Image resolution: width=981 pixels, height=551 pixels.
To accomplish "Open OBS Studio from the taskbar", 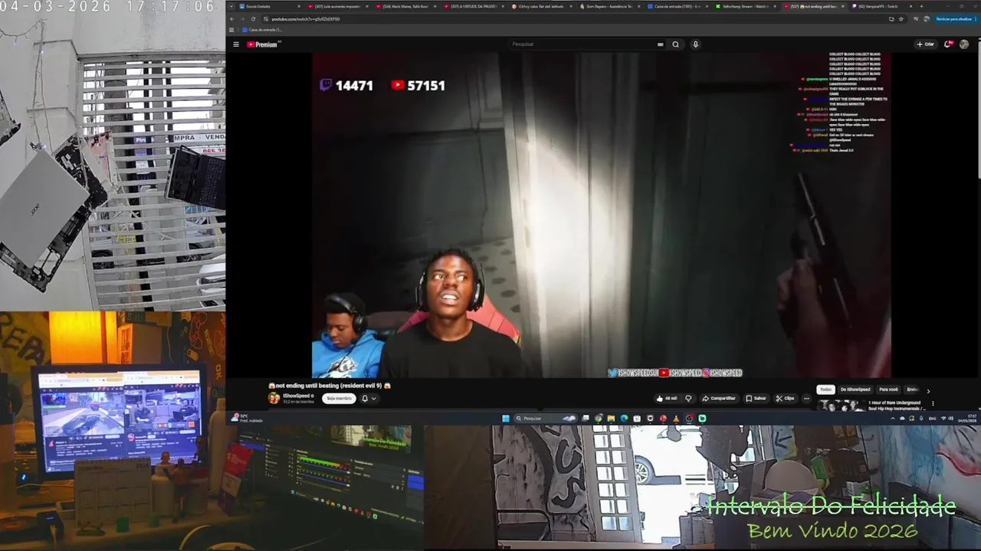I will pyautogui.click(x=689, y=418).
